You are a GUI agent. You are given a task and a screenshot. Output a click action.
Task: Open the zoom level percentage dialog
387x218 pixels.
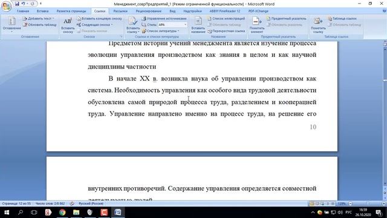[342, 203]
